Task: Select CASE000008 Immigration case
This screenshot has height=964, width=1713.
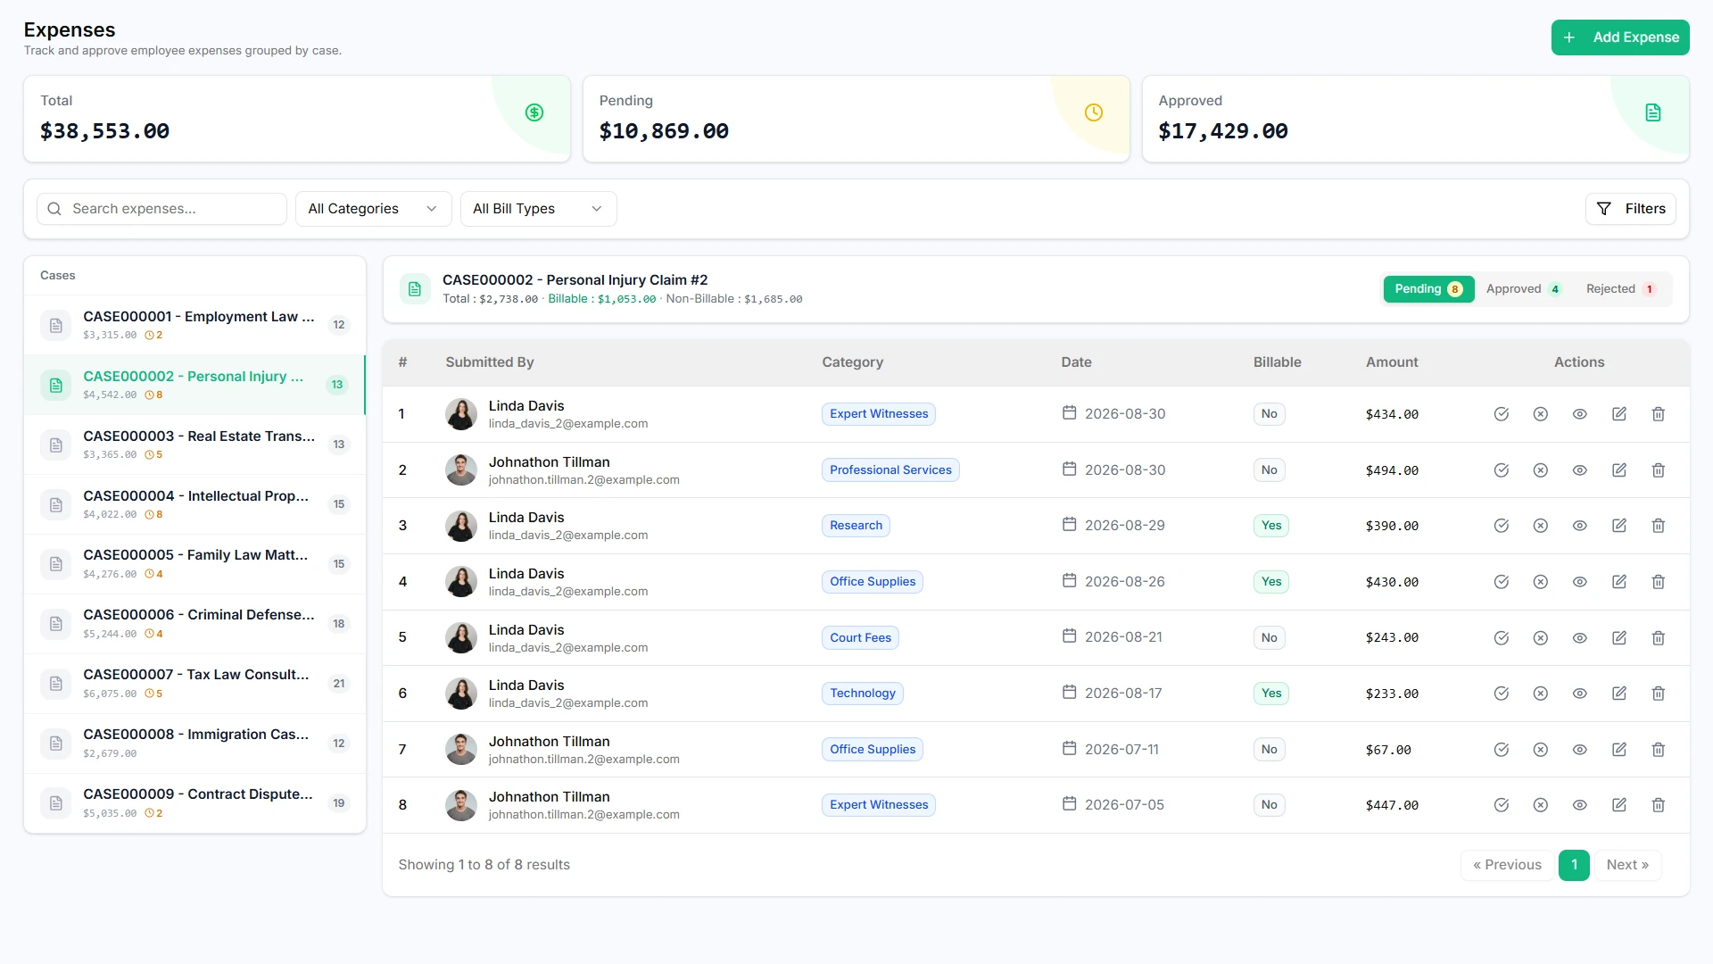Action: pyautogui.click(x=194, y=744)
